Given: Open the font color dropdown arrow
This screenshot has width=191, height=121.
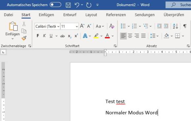Looking at the screenshot, I should (113, 36).
